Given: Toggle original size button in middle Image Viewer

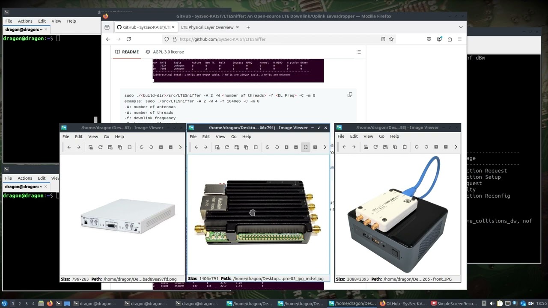Looking at the screenshot, I should (x=315, y=147).
